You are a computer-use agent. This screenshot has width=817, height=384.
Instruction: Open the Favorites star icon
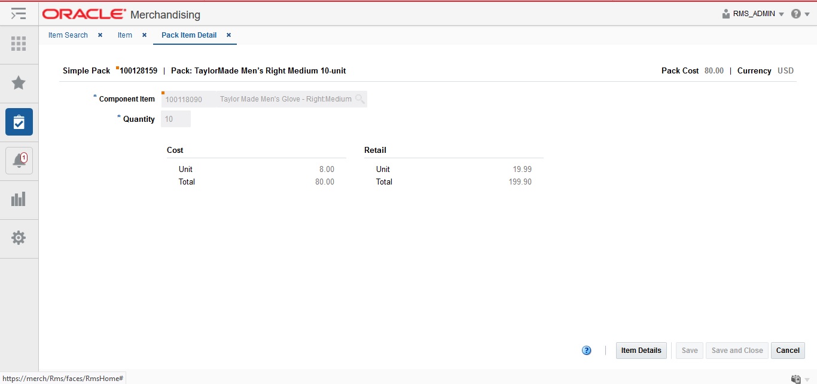[19, 82]
